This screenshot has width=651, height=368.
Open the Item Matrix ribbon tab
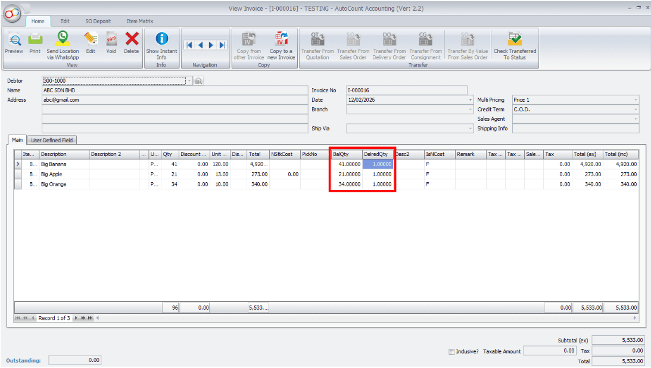139,21
